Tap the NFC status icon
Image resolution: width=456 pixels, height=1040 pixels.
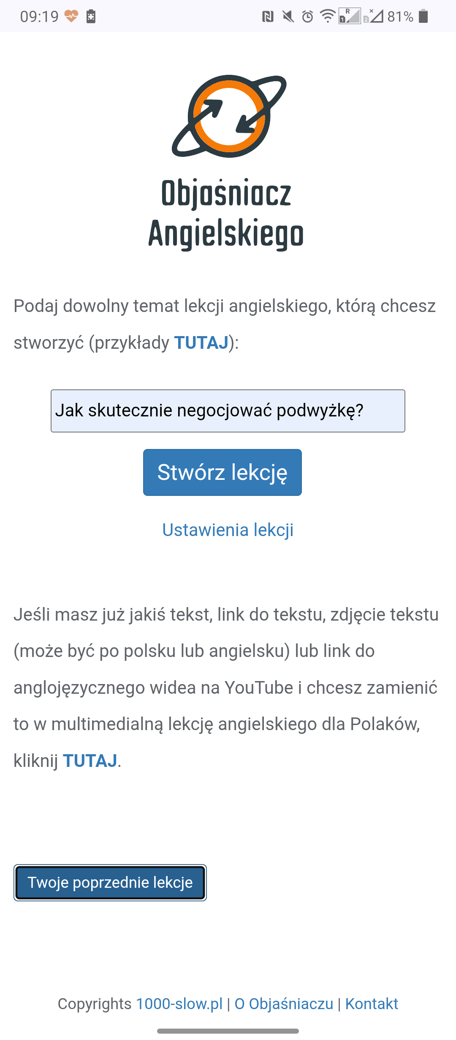[x=267, y=16]
